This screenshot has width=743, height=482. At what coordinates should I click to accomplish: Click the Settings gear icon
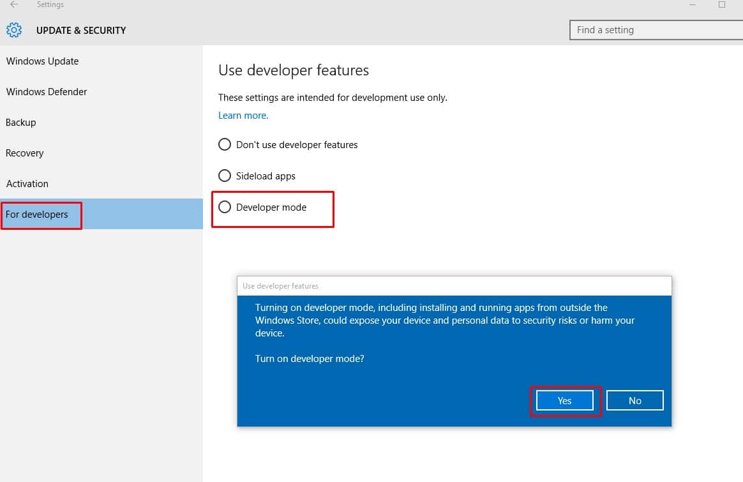pyautogui.click(x=14, y=30)
